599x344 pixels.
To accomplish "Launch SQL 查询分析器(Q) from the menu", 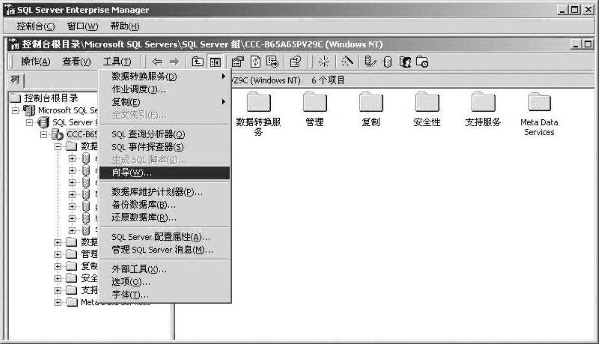I will coord(164,134).
